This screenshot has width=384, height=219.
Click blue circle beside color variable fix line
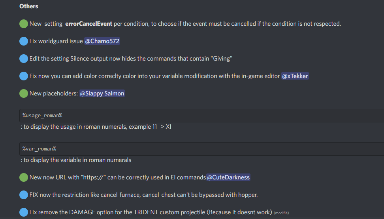click(x=24, y=76)
